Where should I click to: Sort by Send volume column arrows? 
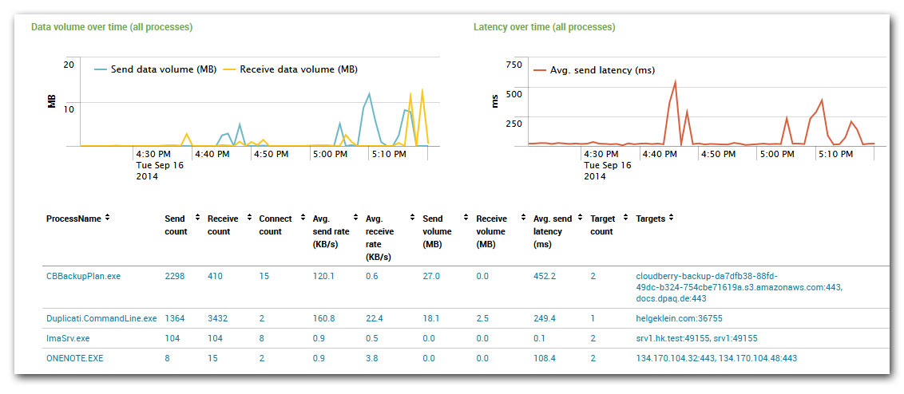click(x=466, y=219)
